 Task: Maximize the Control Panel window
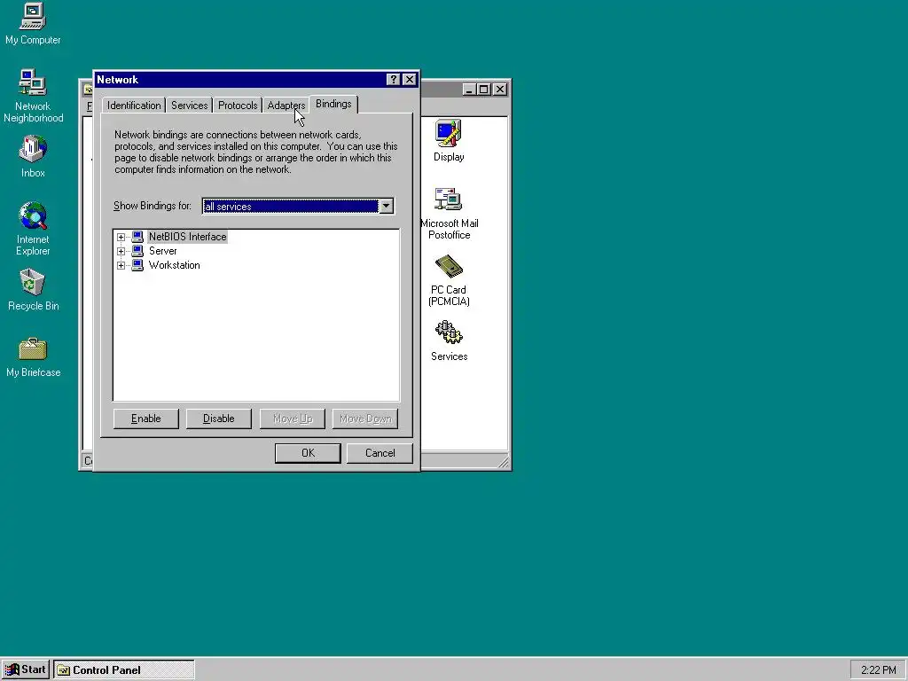pyautogui.click(x=484, y=90)
